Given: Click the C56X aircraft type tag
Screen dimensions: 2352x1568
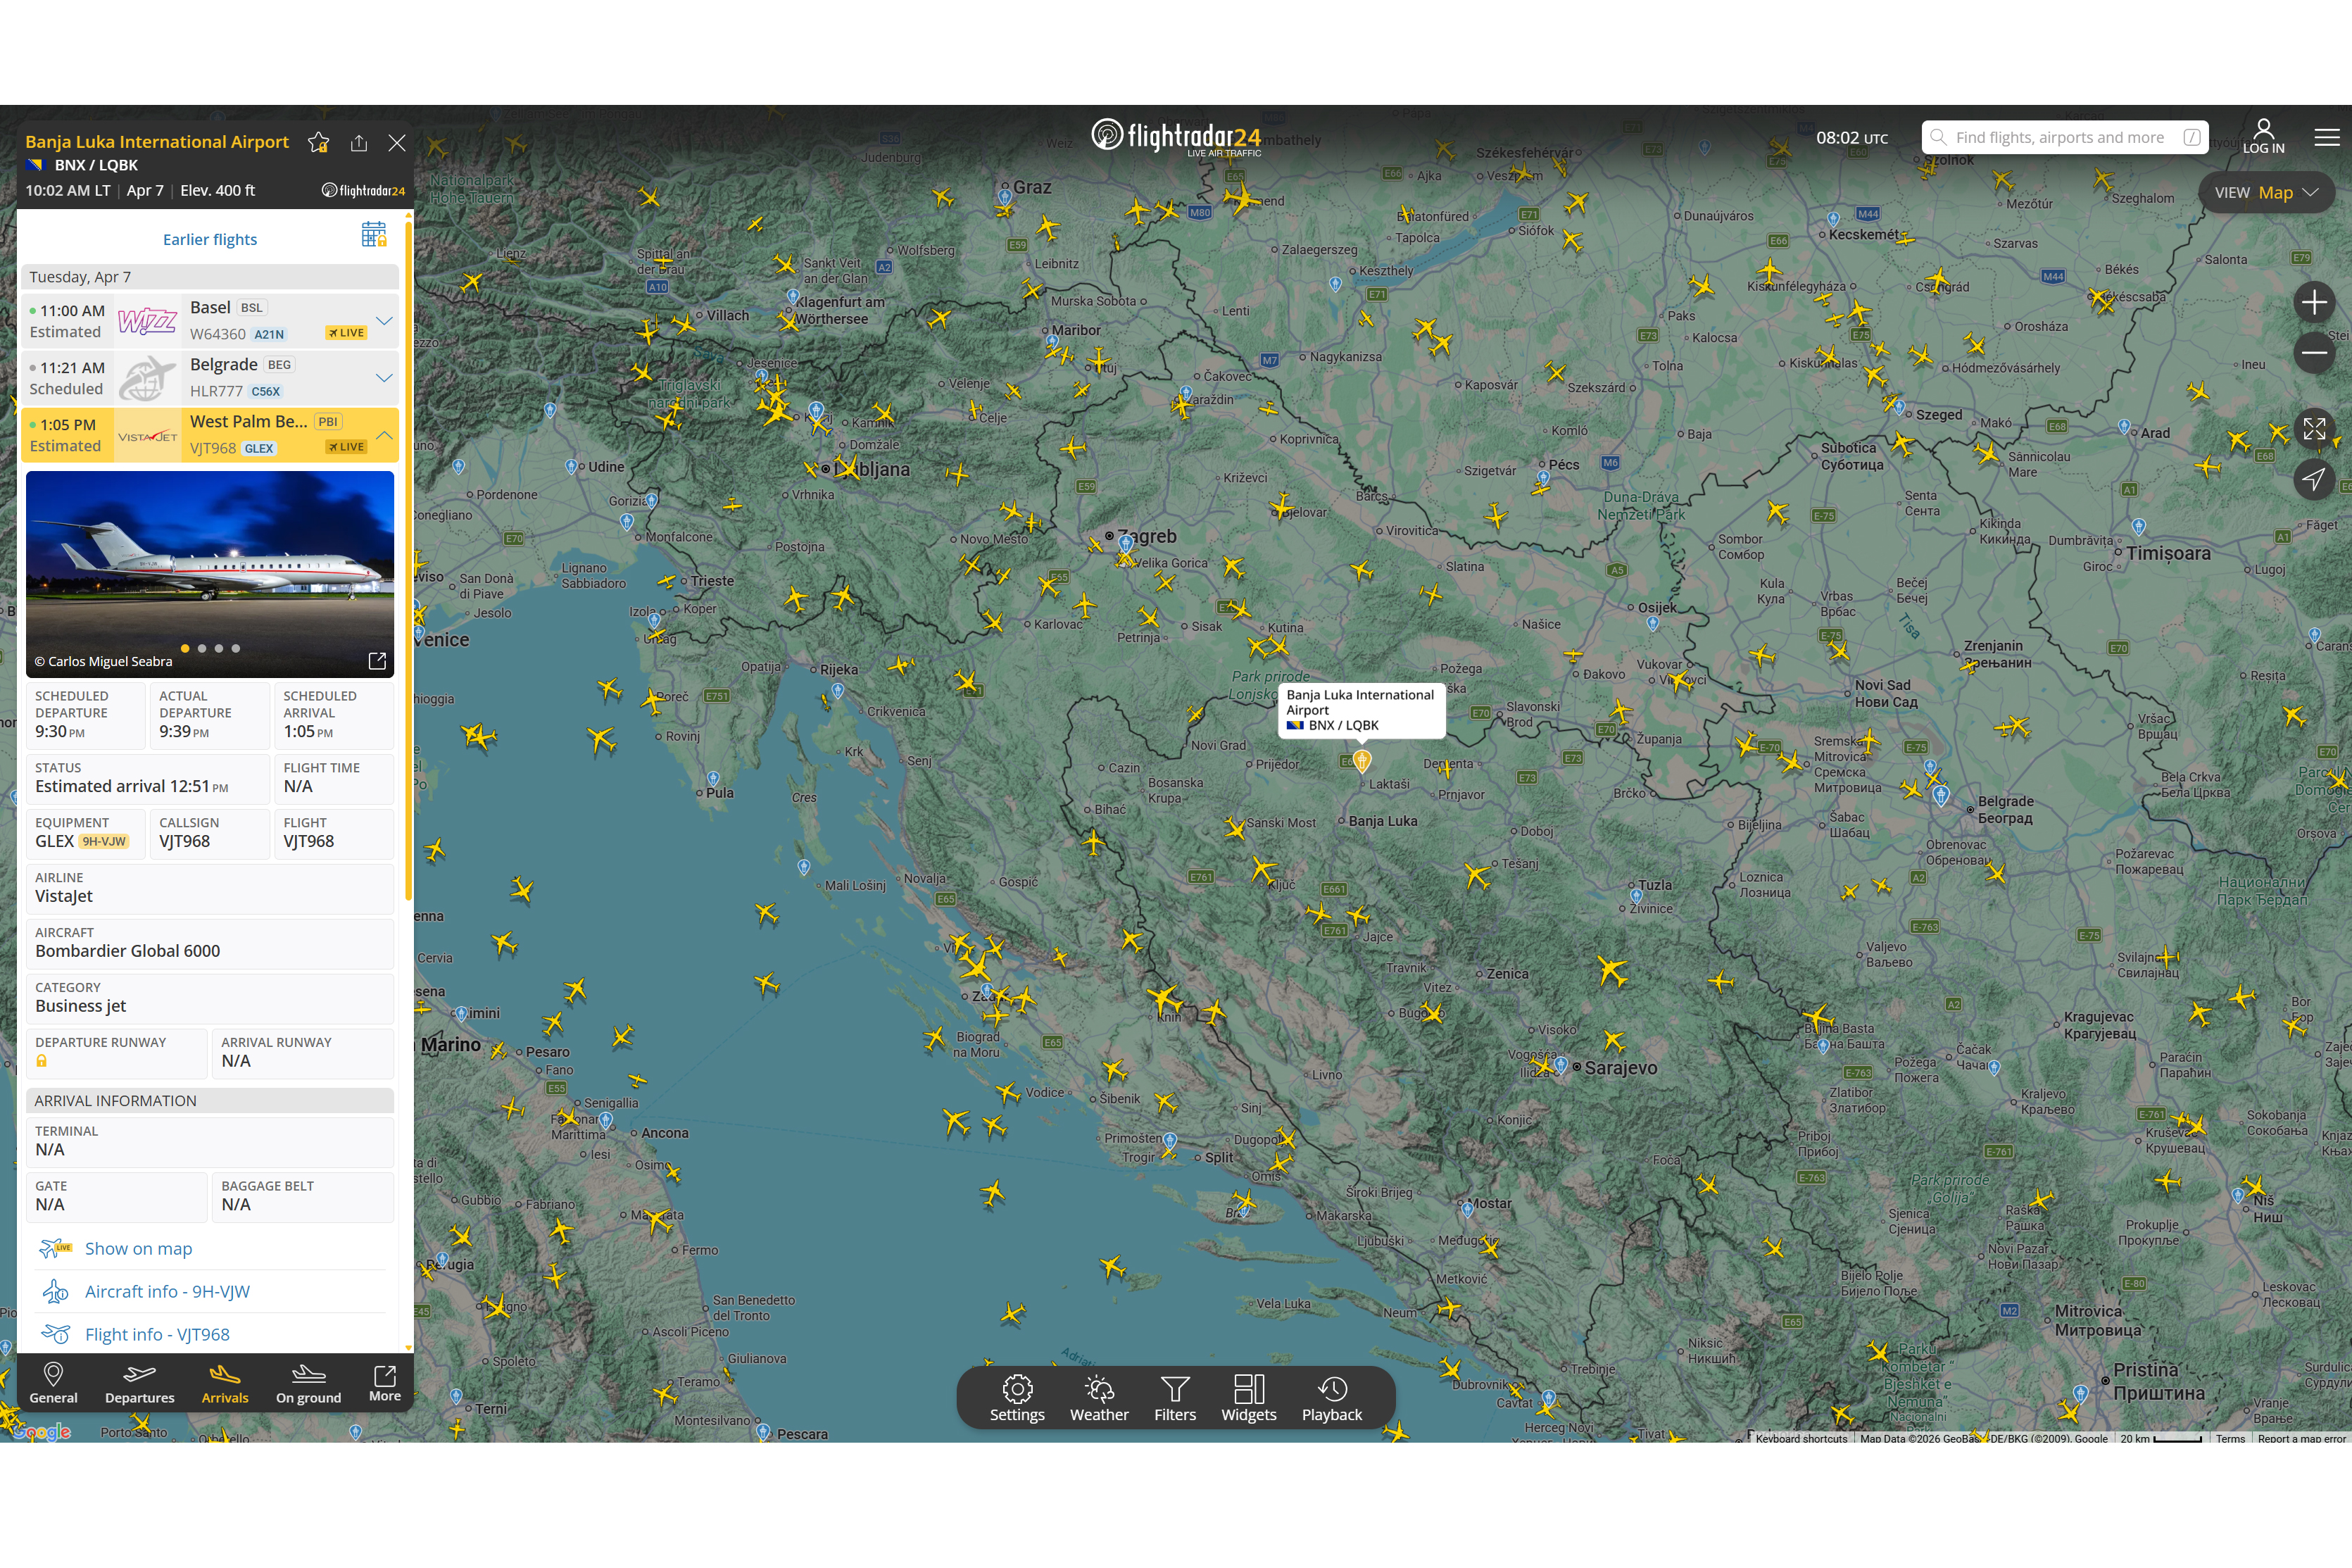Looking at the screenshot, I should tap(266, 391).
